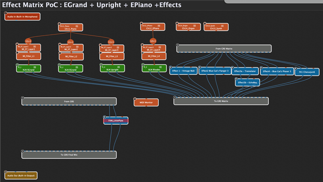323x182 pixels.
Task: Click the corner icon on the MIDI Monitor block
Action: pyautogui.click(x=135, y=99)
